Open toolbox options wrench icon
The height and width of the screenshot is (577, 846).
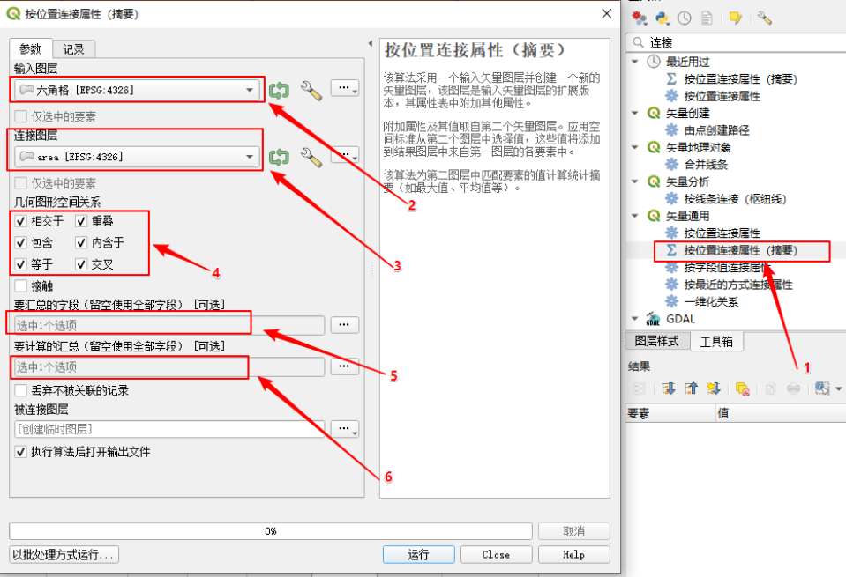tap(765, 18)
